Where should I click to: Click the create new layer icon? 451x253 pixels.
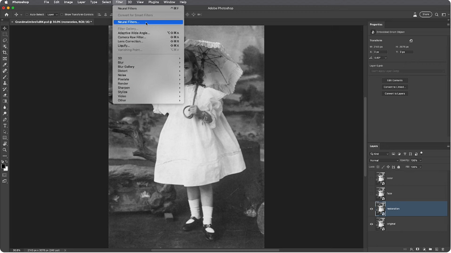[437, 249]
